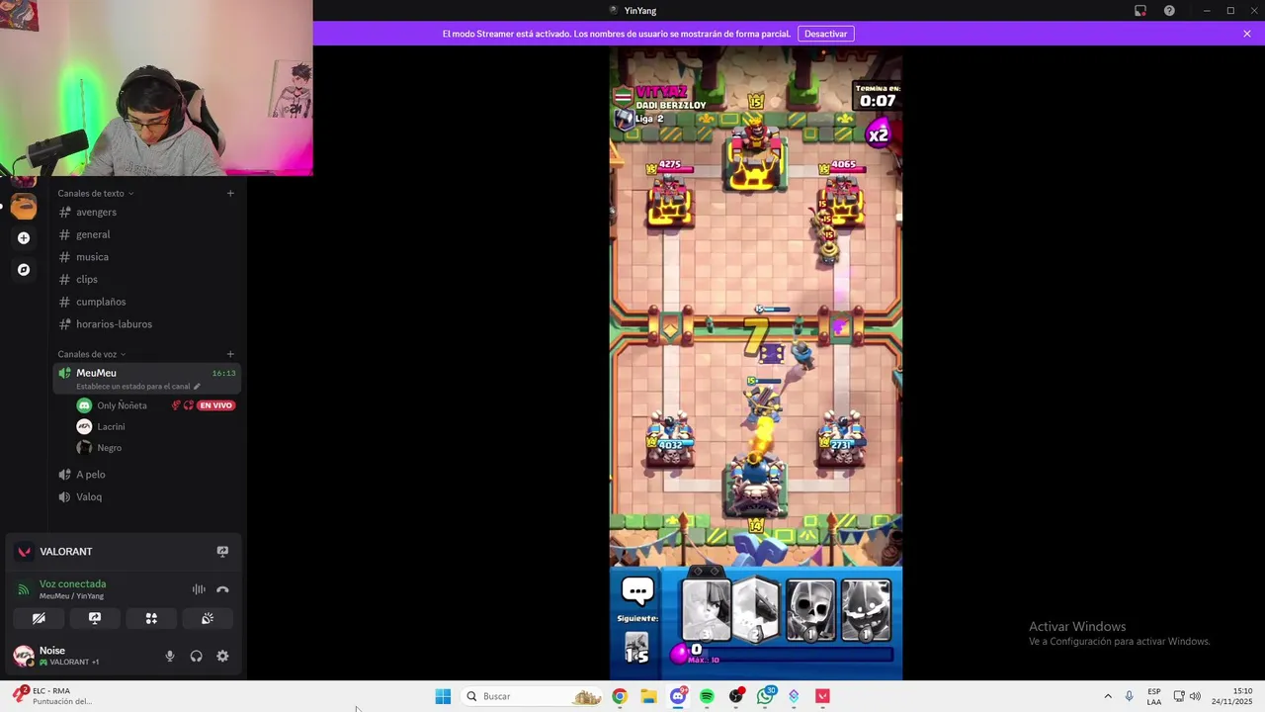Viewport: 1265px width, 712px height.
Task: Open emote chat bubble in game
Action: (637, 592)
